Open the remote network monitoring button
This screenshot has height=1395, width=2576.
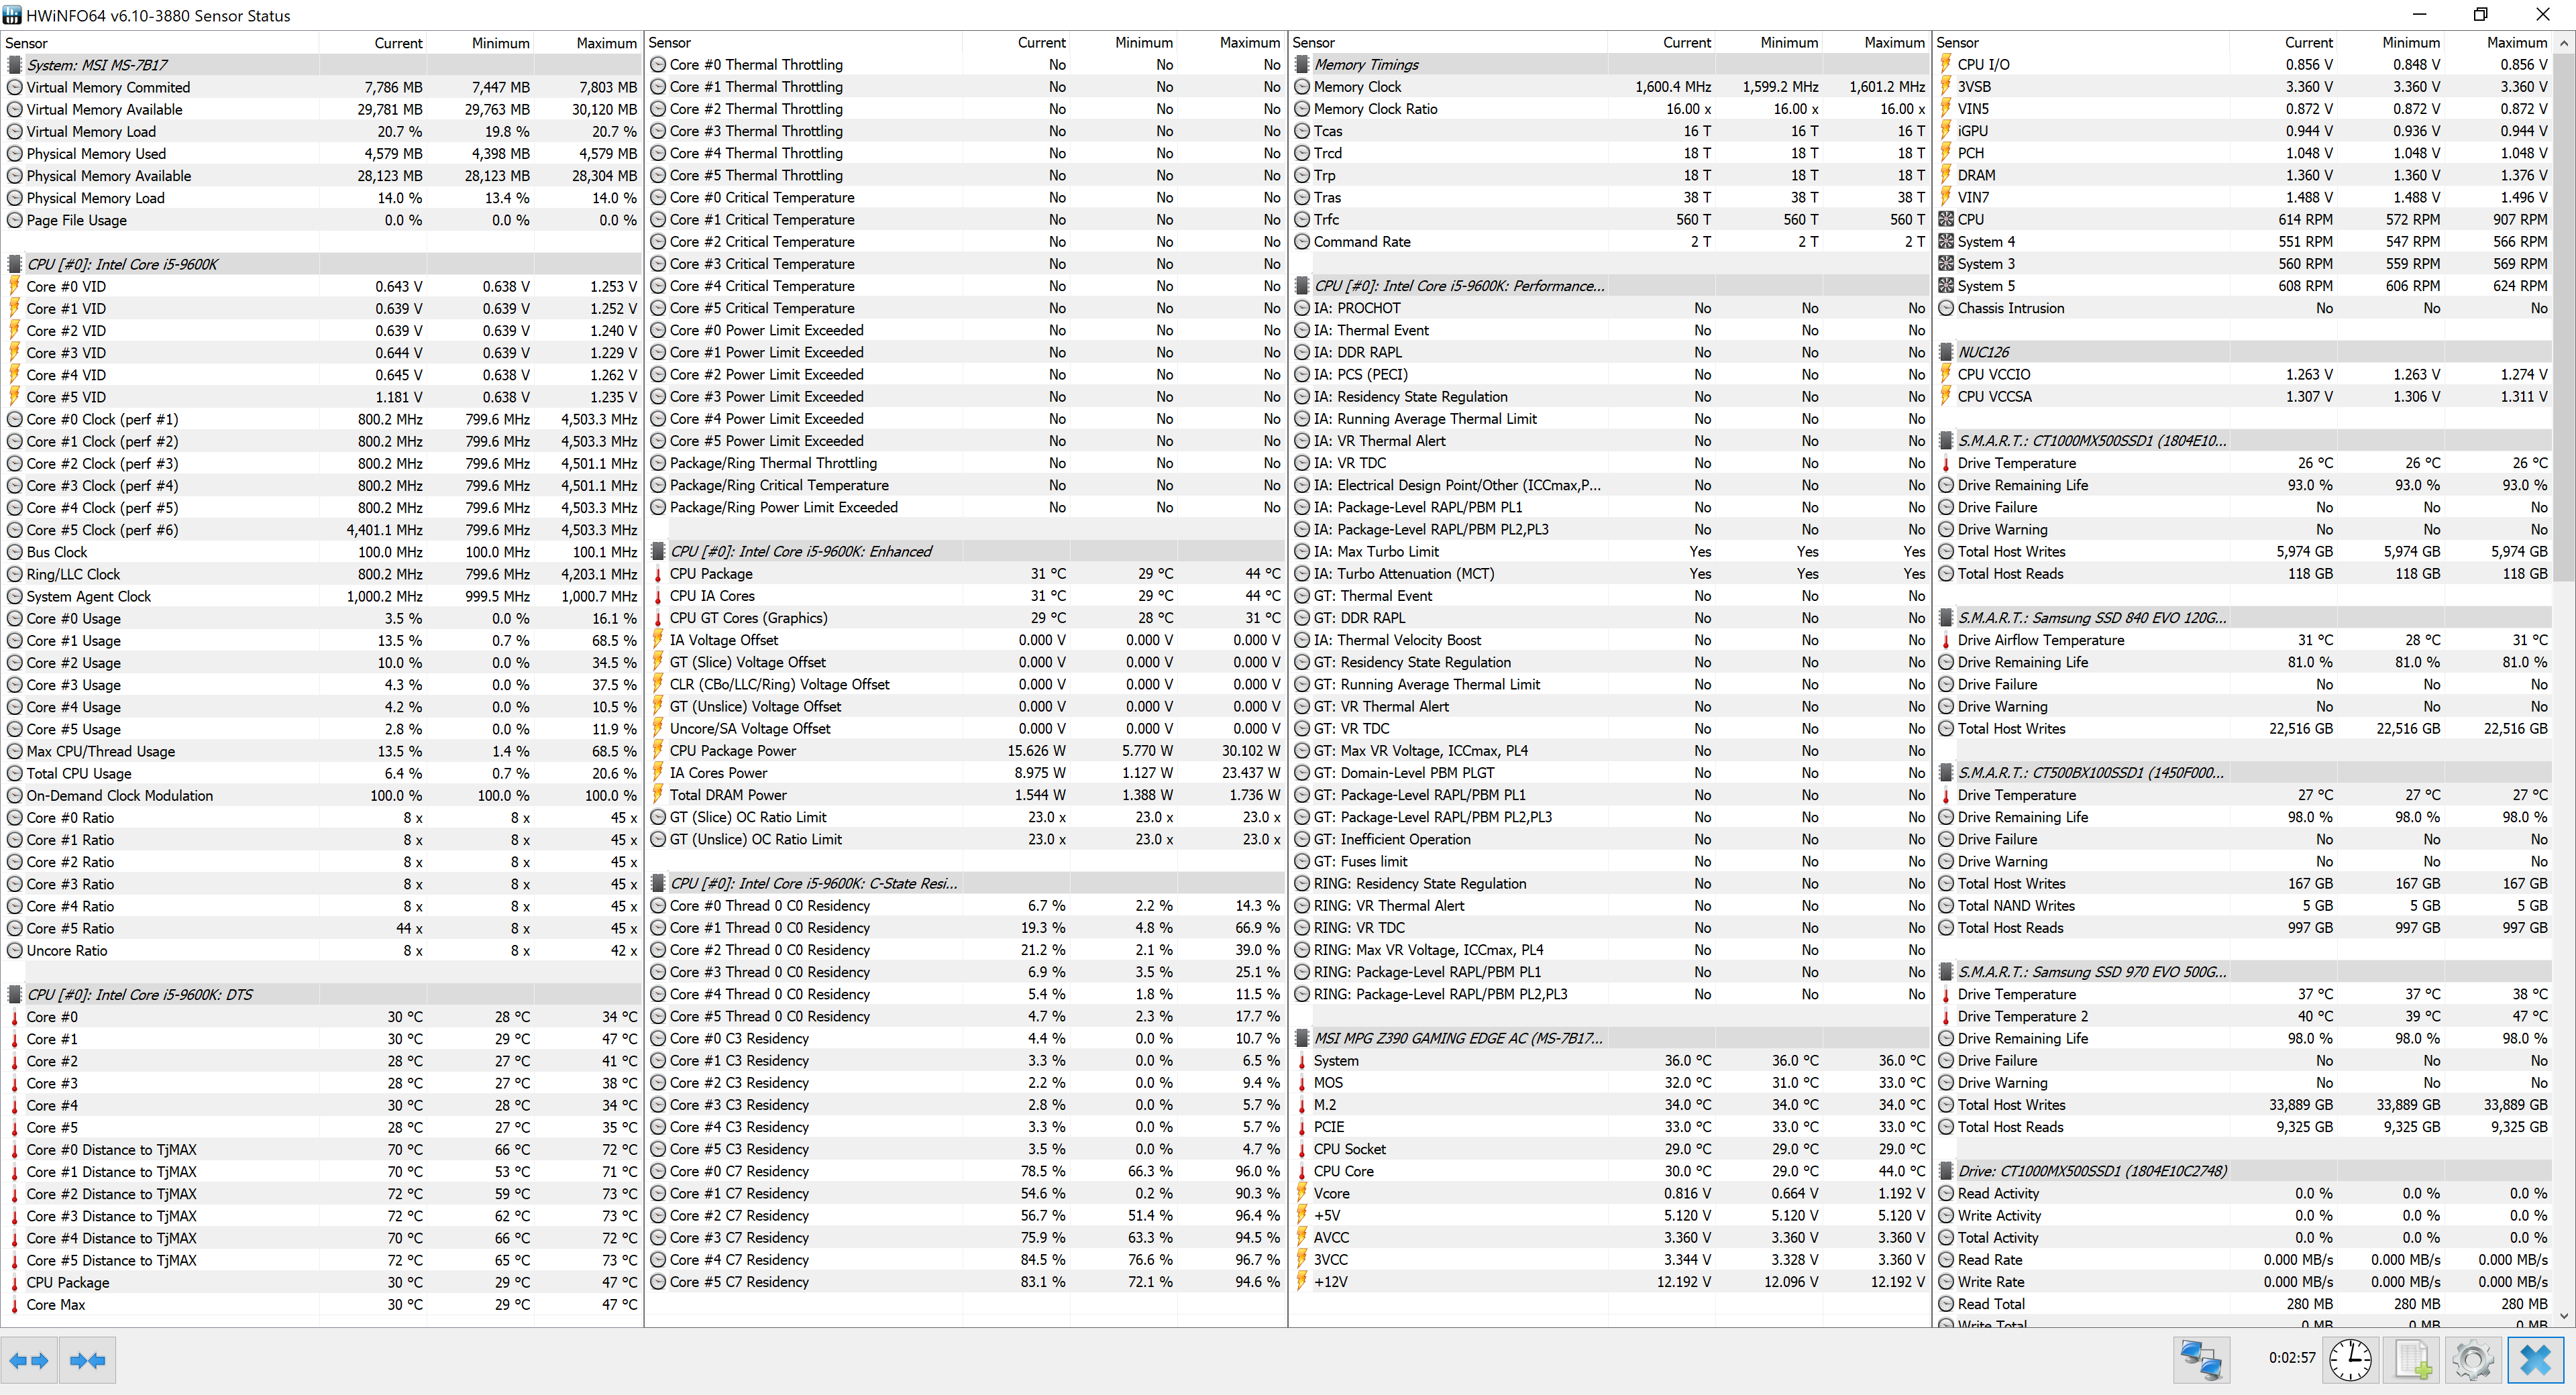click(2200, 1360)
